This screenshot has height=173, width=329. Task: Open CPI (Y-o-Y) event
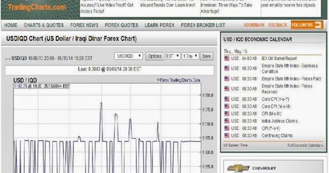click(271, 128)
